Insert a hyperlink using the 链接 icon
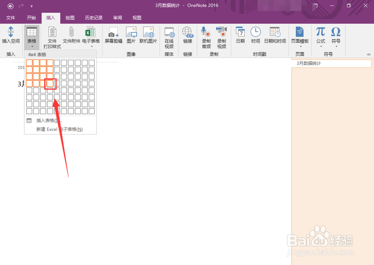The height and width of the screenshot is (265, 374). (x=187, y=35)
